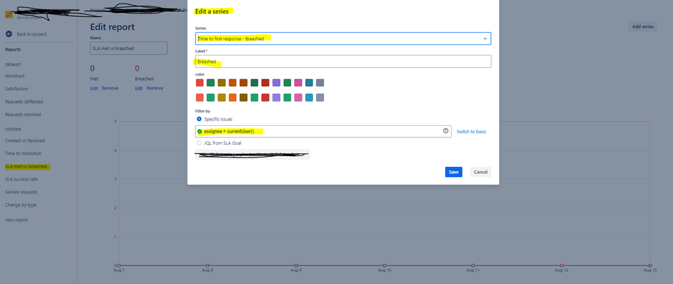Click the back arrow icon beside Back to project
The image size is (673, 284).
(9, 34)
